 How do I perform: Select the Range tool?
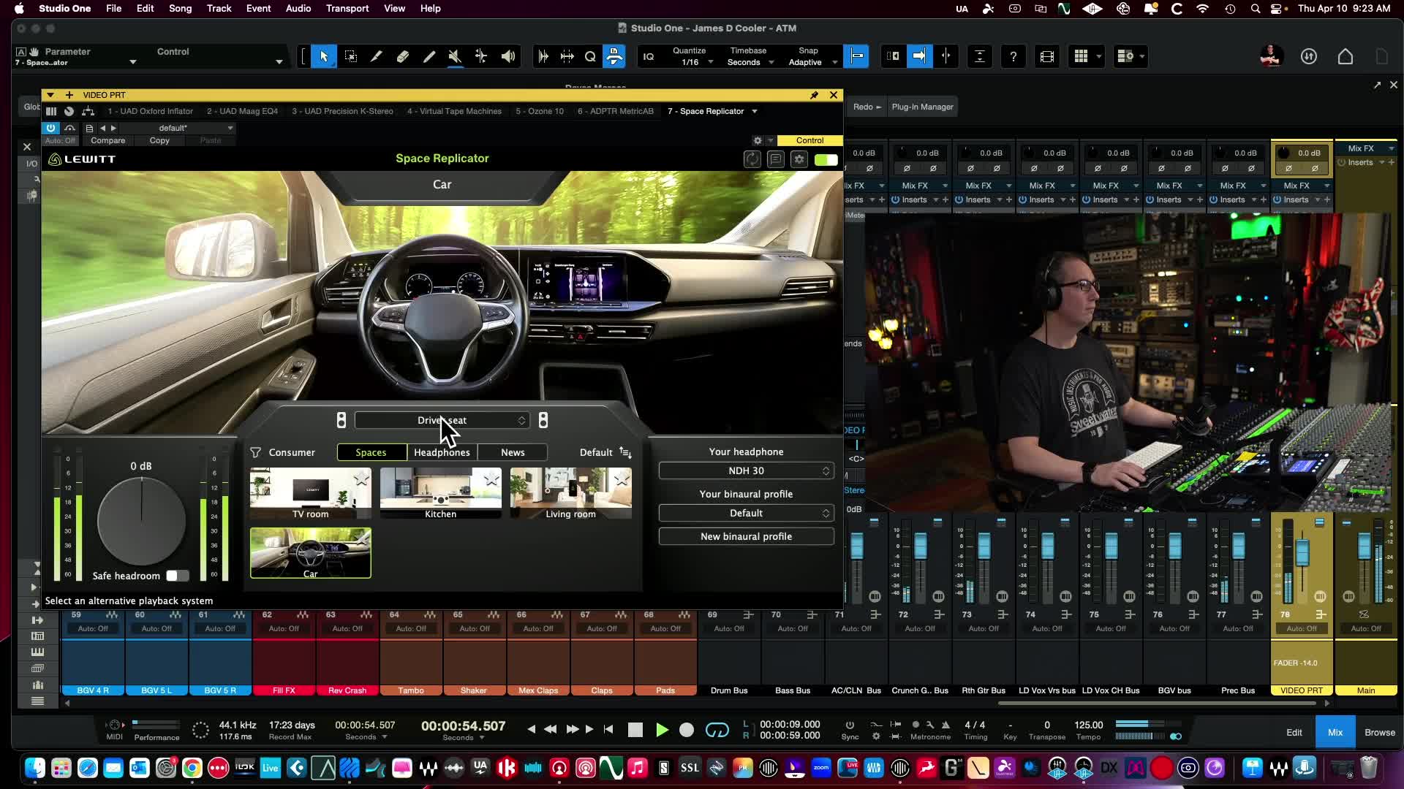[x=350, y=56]
